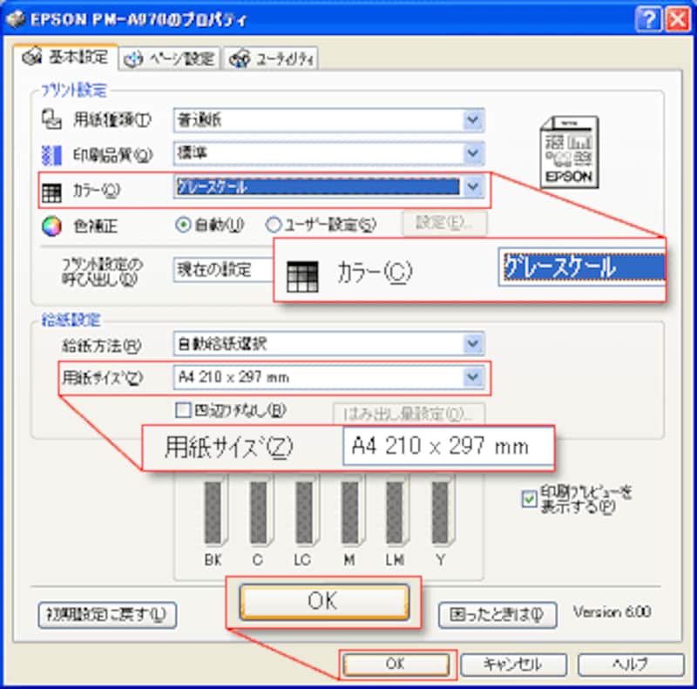Screen dimensions: 697x689
Task: Click the キャンセル button
Action: pos(513,665)
